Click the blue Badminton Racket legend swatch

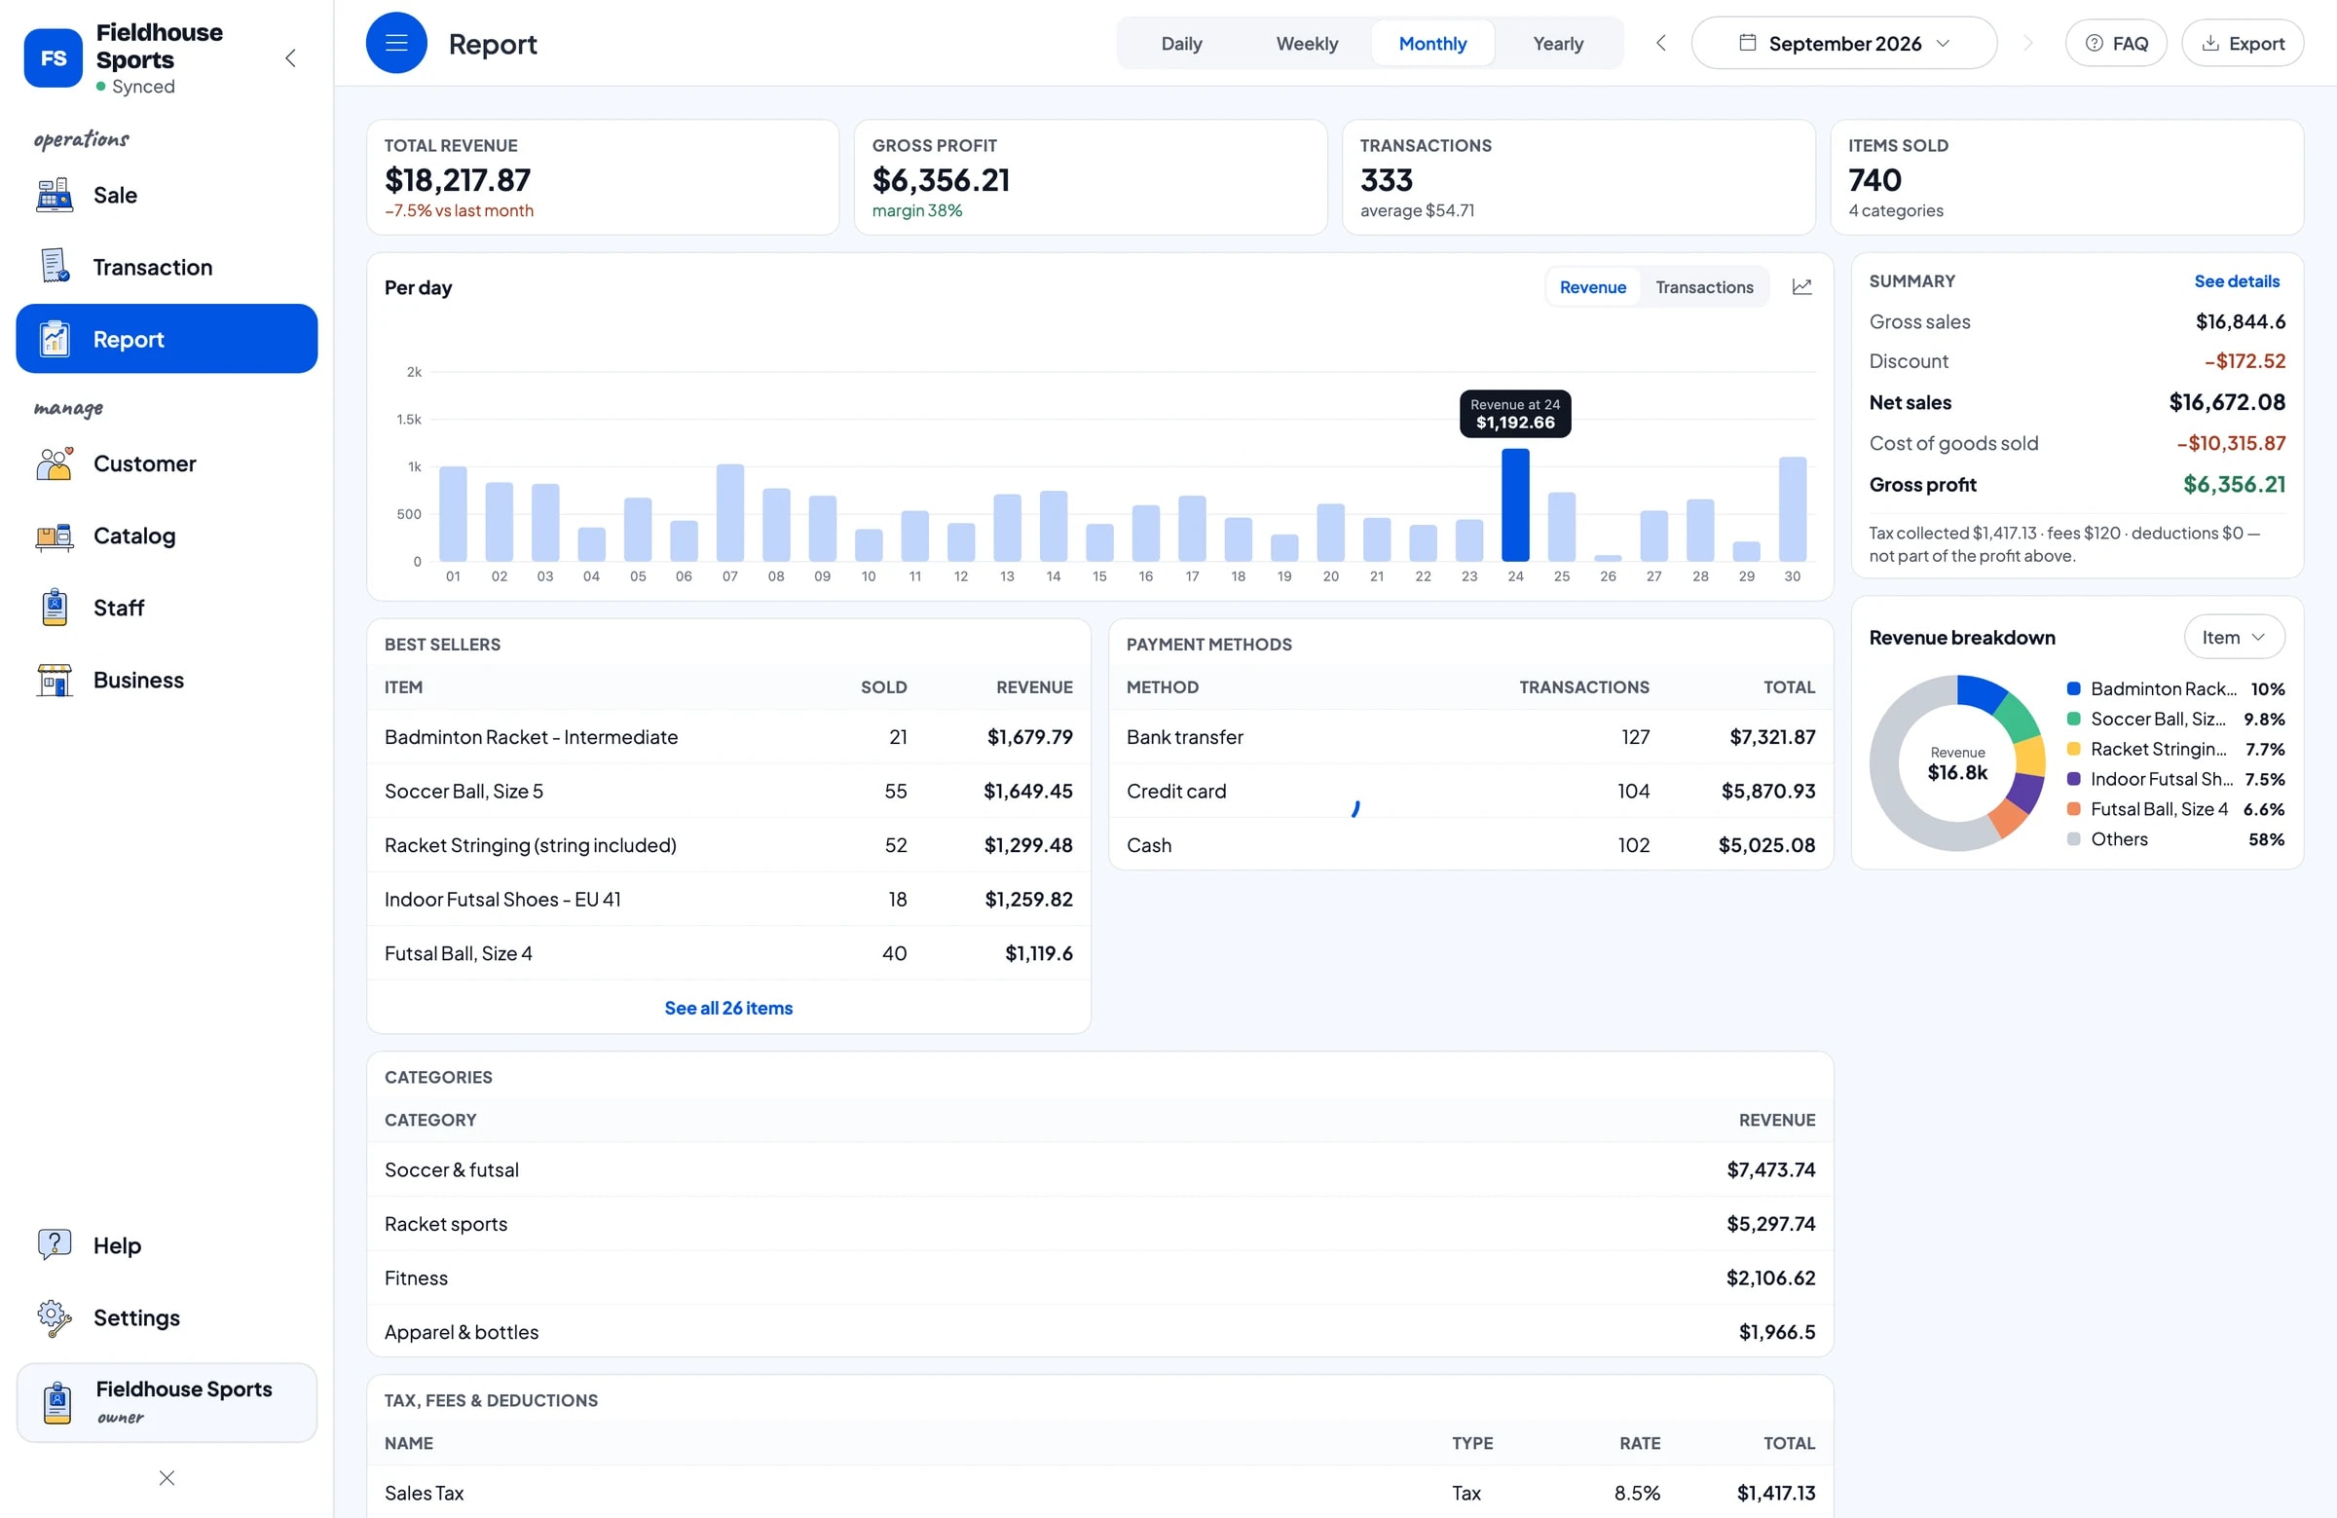tap(2074, 688)
